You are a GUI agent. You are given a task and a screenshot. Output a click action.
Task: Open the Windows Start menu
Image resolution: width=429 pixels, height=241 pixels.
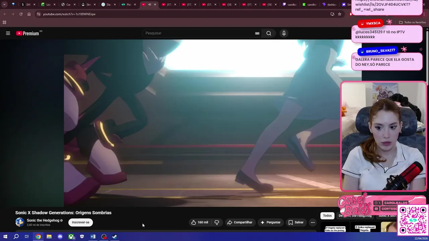coord(5,237)
